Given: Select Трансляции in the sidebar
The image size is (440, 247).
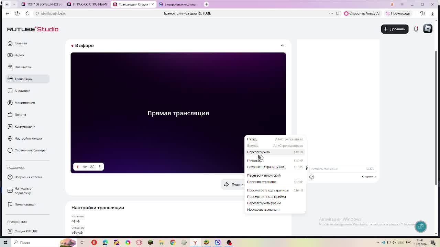Looking at the screenshot, I should tap(27, 79).
